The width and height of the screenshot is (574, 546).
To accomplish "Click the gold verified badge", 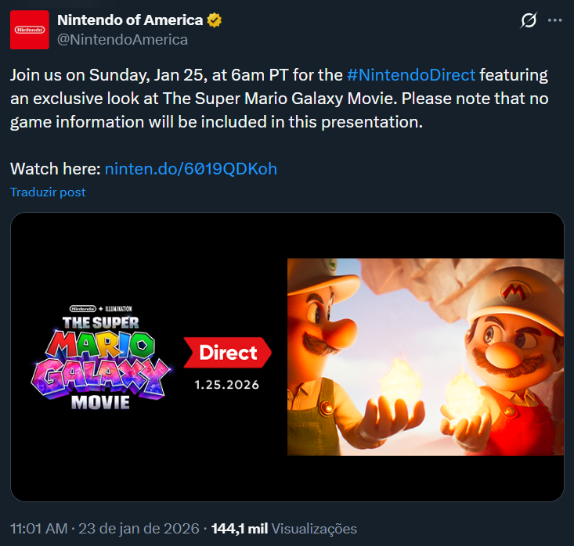I will coord(215,20).
